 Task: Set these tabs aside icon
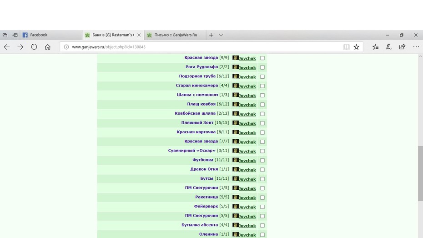pos(15,35)
